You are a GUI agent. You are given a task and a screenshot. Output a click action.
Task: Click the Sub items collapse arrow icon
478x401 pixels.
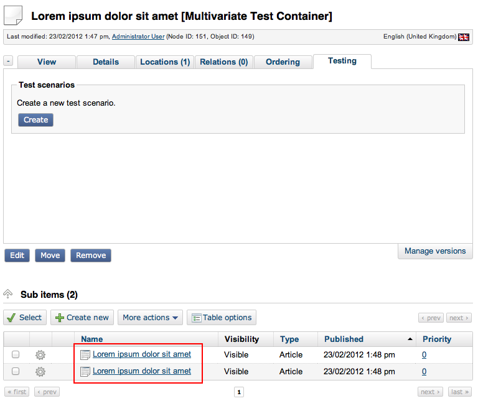(9, 294)
